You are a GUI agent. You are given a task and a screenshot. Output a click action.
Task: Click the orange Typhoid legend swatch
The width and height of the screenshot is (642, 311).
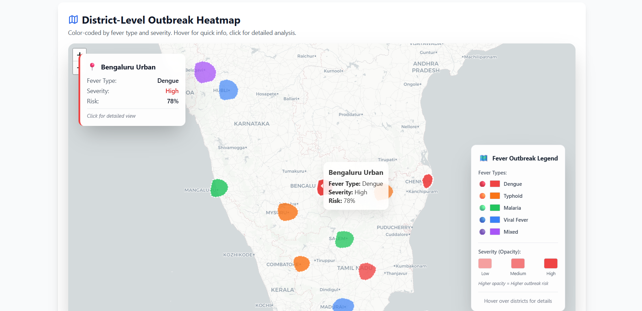tap(495, 196)
